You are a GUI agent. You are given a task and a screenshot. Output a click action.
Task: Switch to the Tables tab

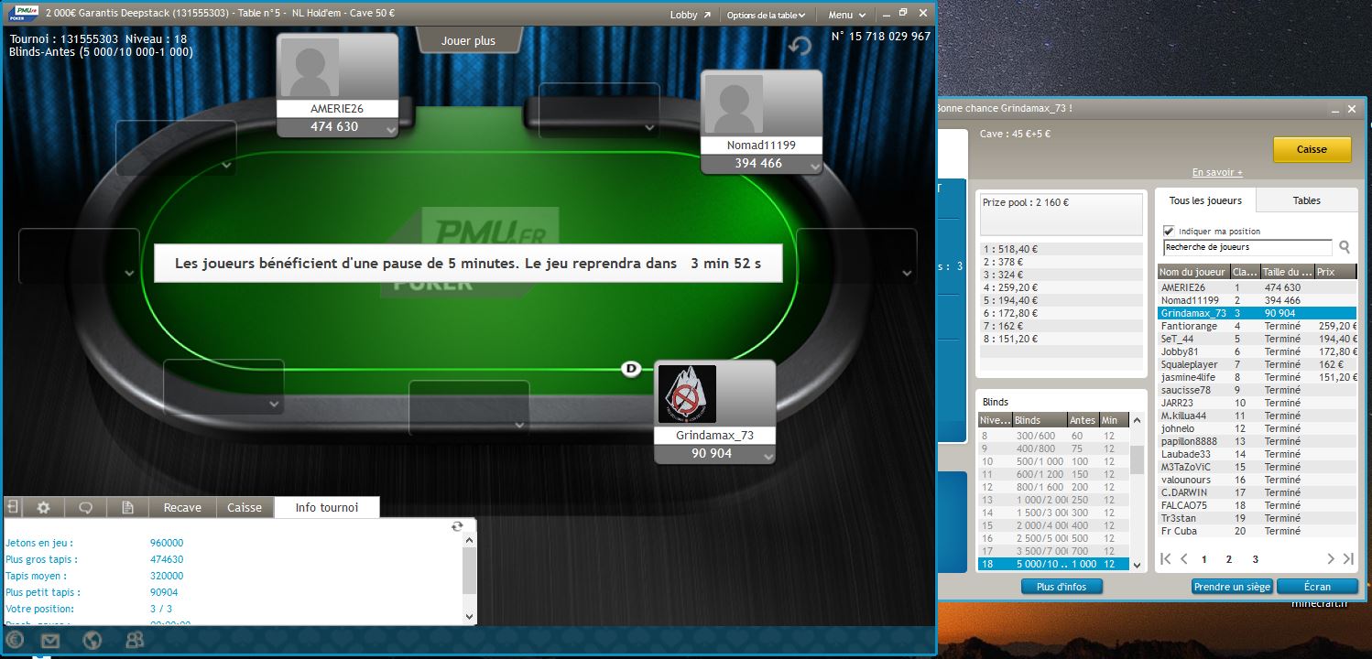click(x=1306, y=200)
